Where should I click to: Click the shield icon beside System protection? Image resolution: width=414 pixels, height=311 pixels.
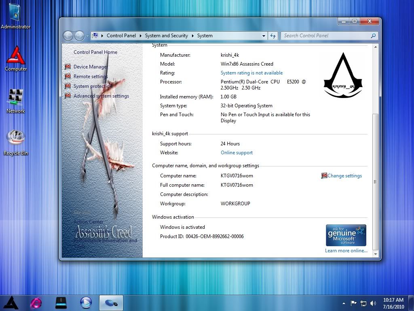(x=68, y=86)
